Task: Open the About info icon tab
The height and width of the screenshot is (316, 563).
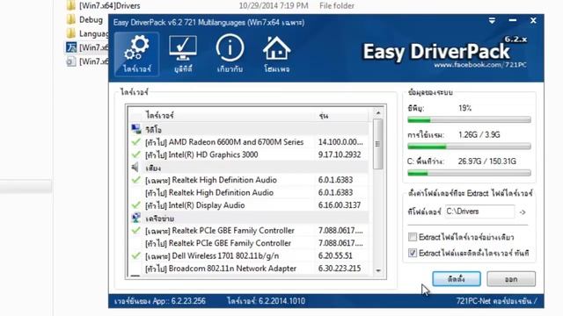Action: click(230, 54)
